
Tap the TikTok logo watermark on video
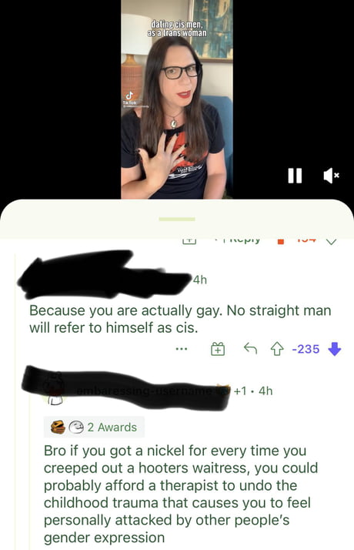click(x=130, y=98)
